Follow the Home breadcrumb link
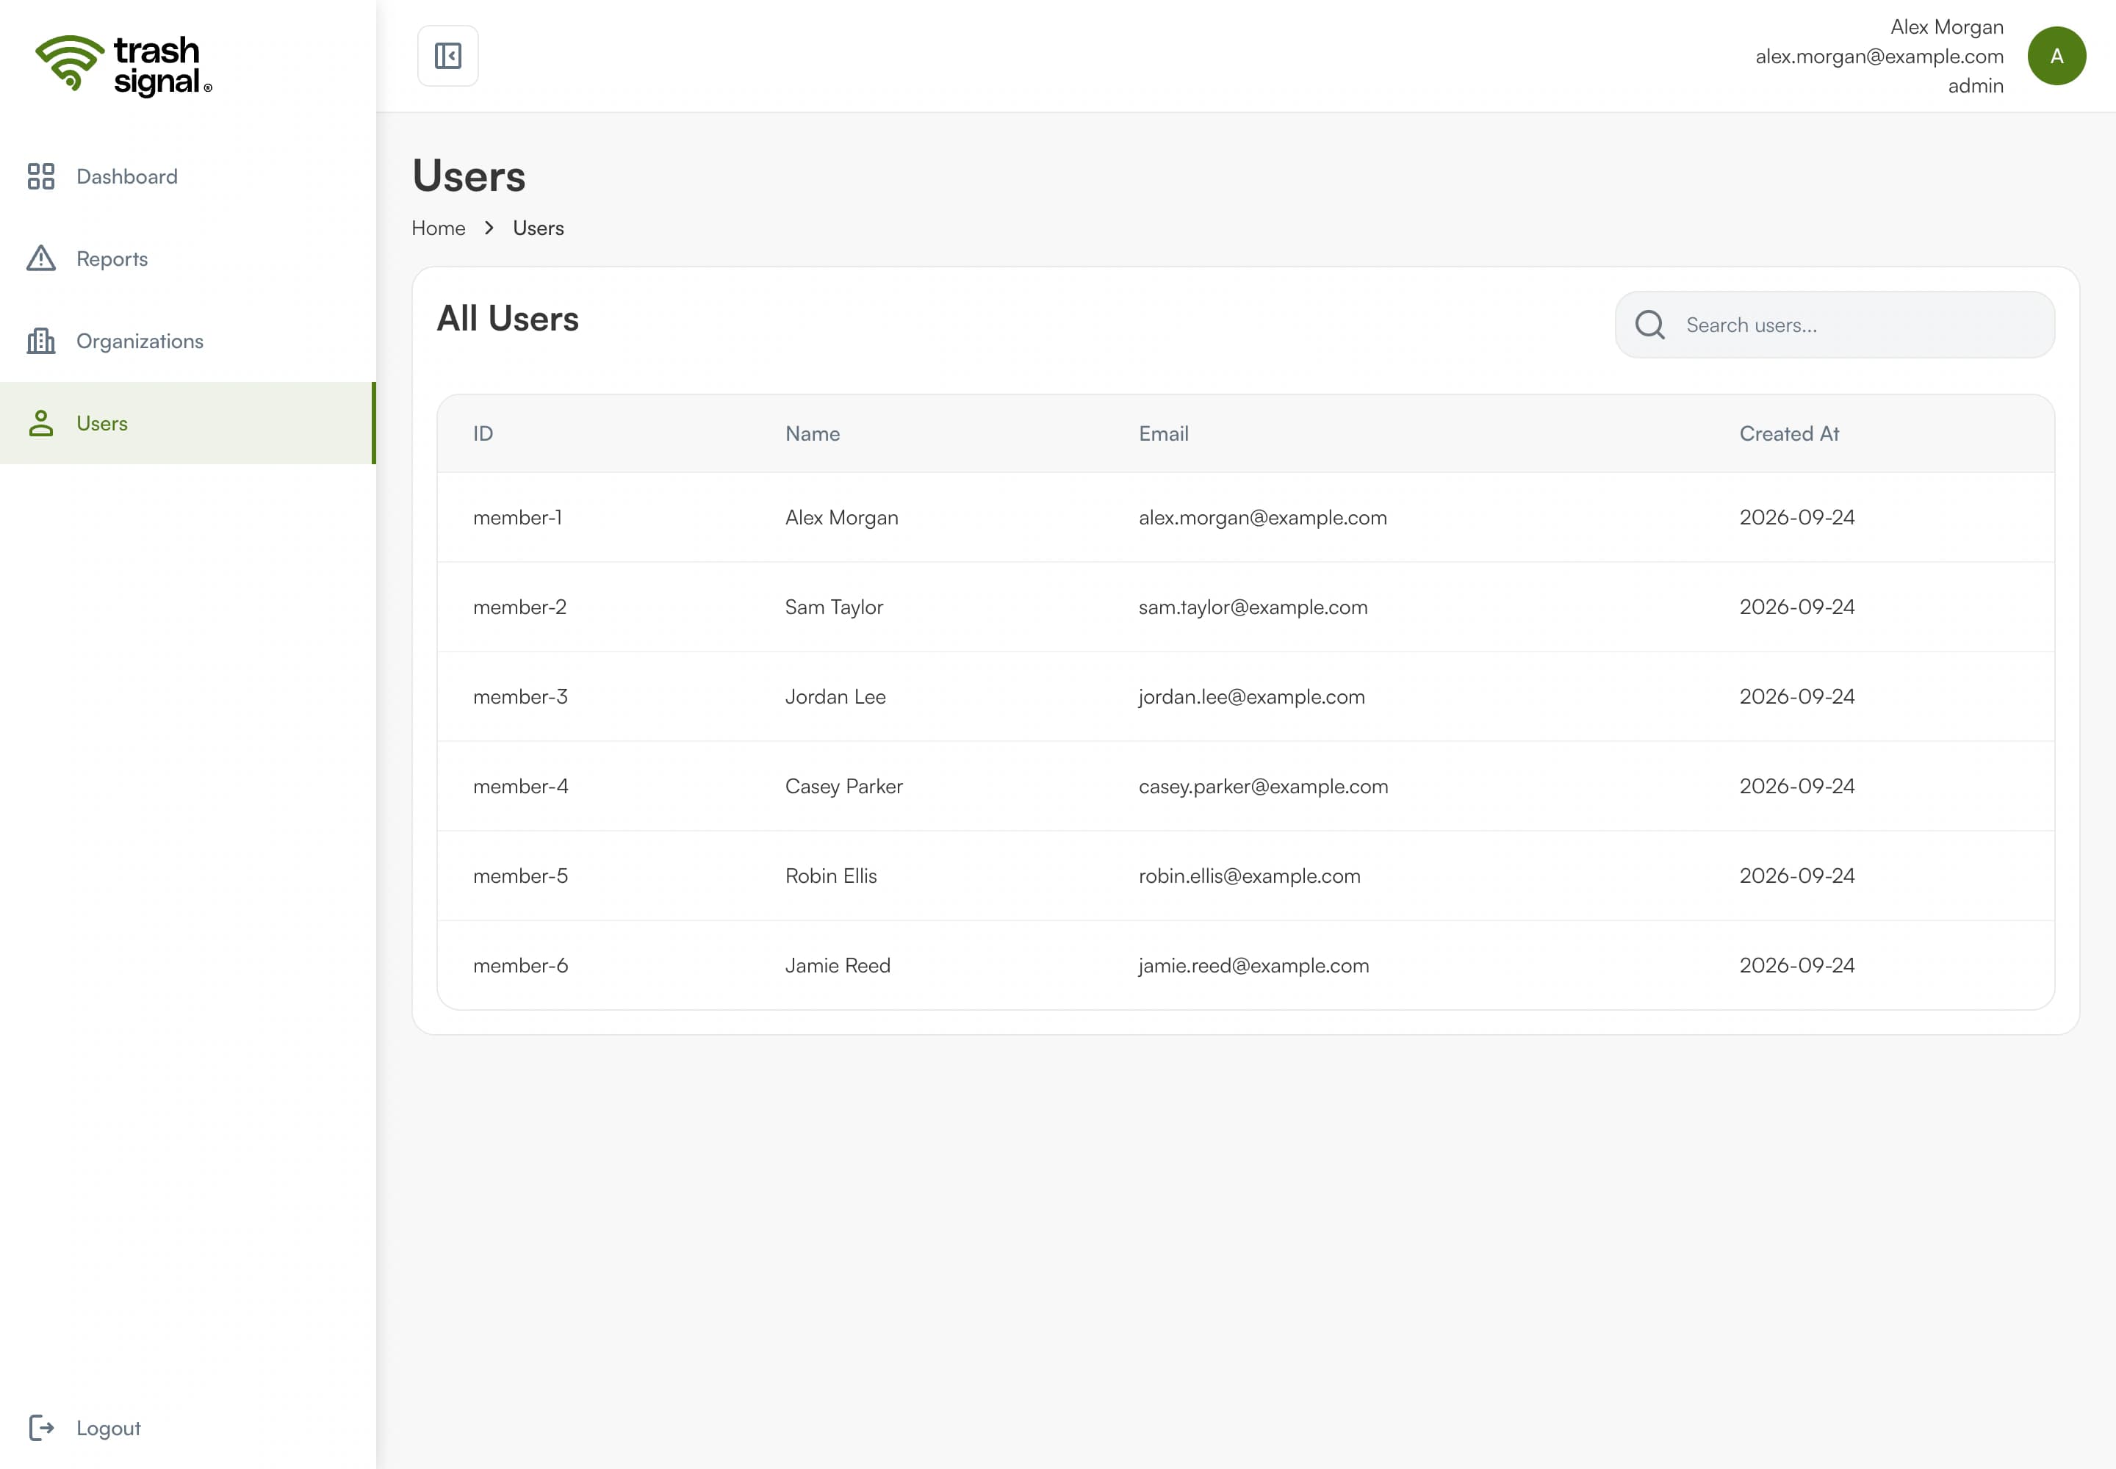2116x1469 pixels. tap(439, 228)
